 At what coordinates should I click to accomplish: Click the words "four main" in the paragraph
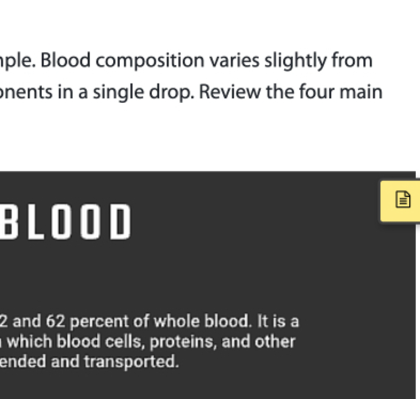[341, 92]
